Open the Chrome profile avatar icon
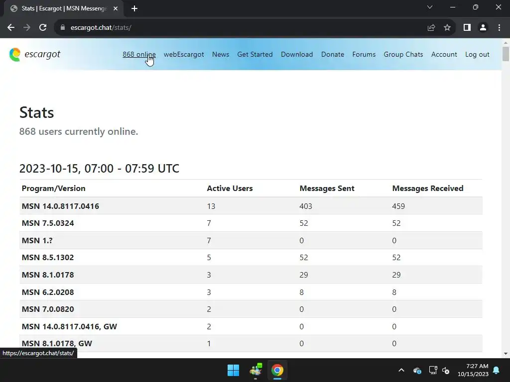 [483, 28]
